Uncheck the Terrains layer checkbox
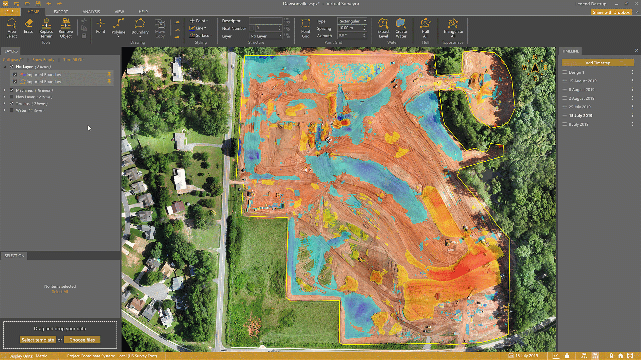The image size is (641, 360). 12,104
